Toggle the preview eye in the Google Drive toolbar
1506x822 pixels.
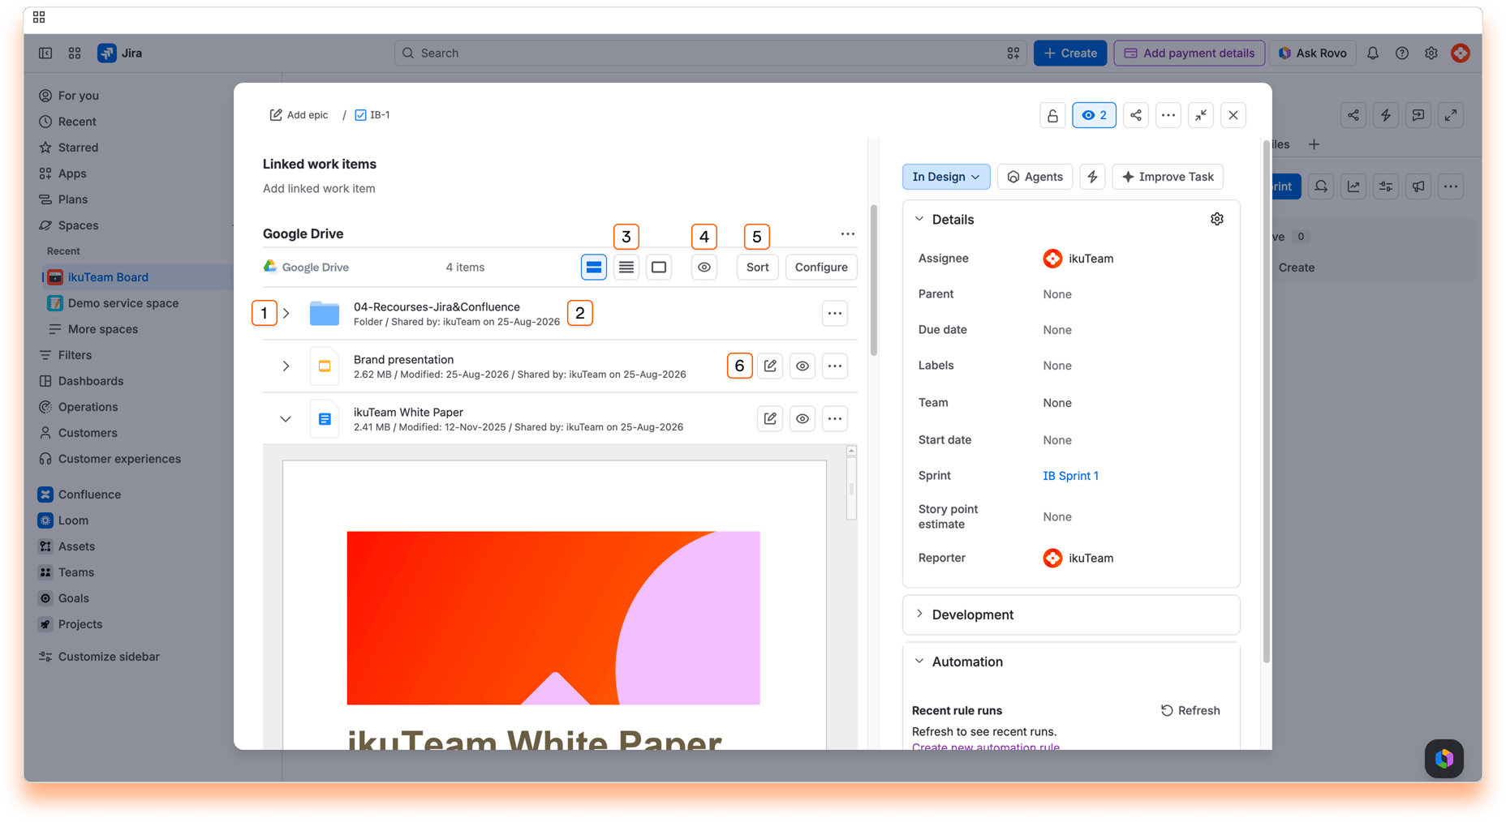pos(704,267)
